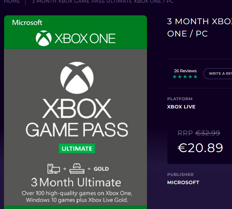Click the product title heading
The image size is (232, 209).
tap(199, 27)
